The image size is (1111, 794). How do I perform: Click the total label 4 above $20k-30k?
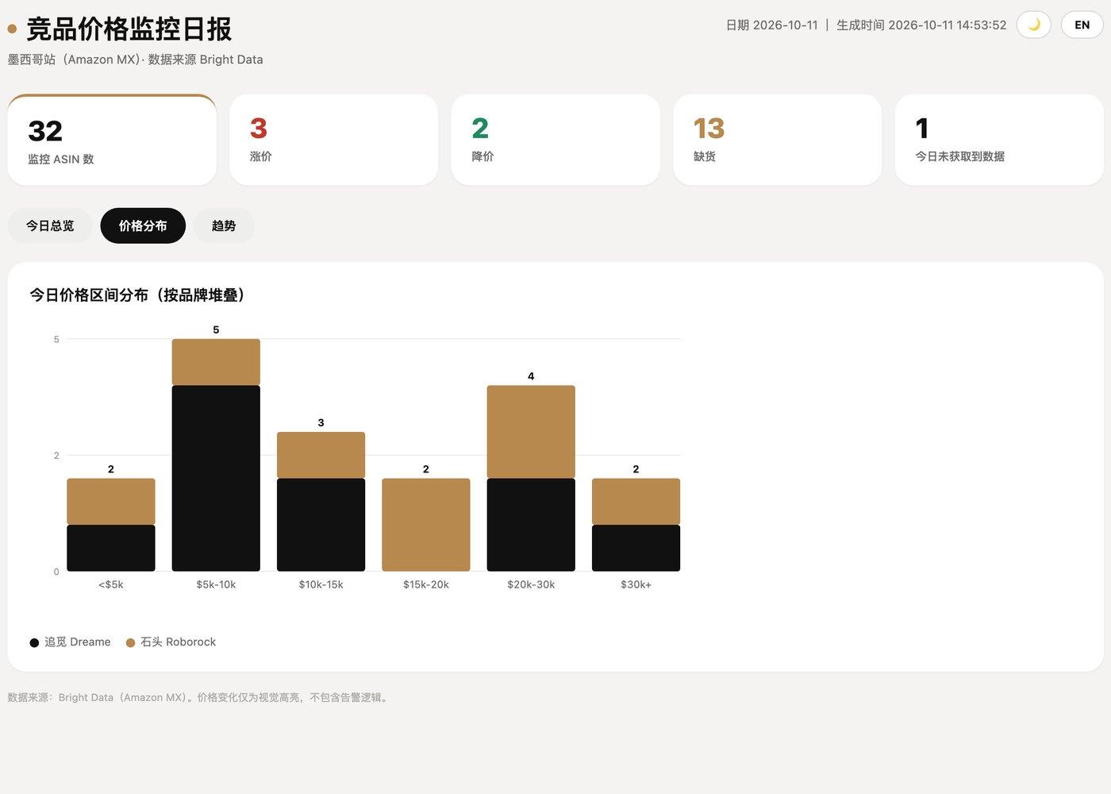531,376
